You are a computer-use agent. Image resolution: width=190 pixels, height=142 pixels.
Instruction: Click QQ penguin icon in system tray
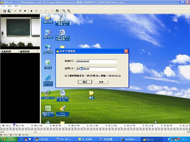point(176,139)
